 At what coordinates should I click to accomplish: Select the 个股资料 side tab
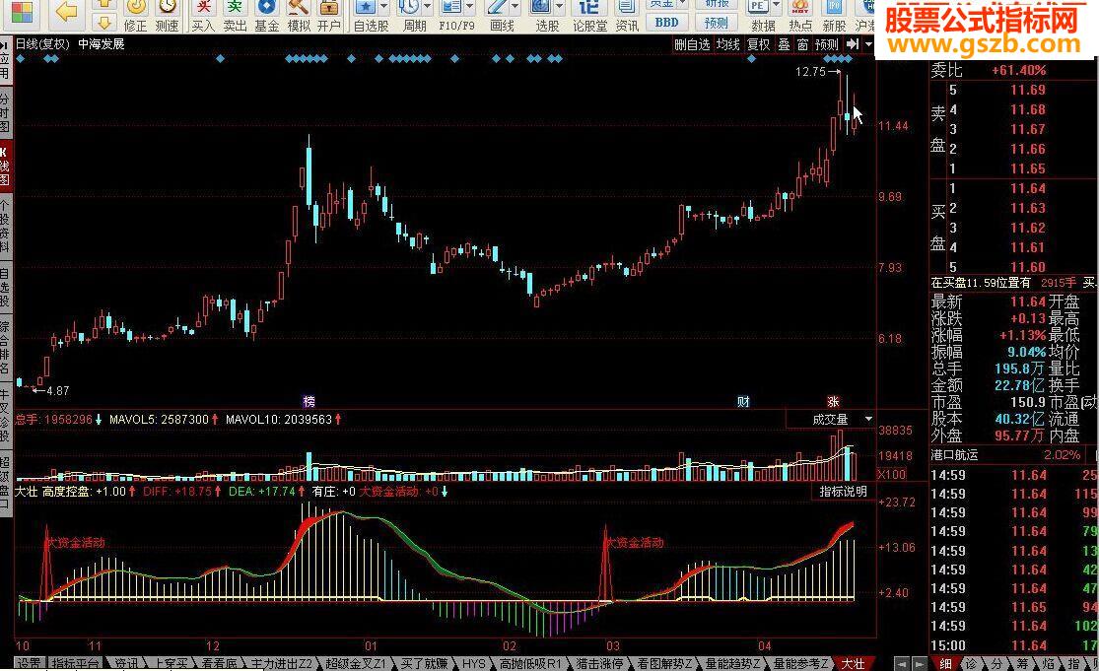coord(5,227)
